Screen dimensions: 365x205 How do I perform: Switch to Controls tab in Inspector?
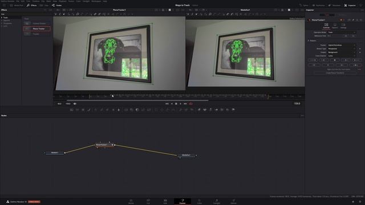pyautogui.click(x=326, y=26)
